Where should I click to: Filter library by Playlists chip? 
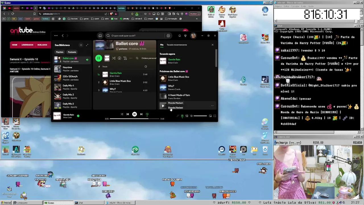pyautogui.click(x=59, y=52)
